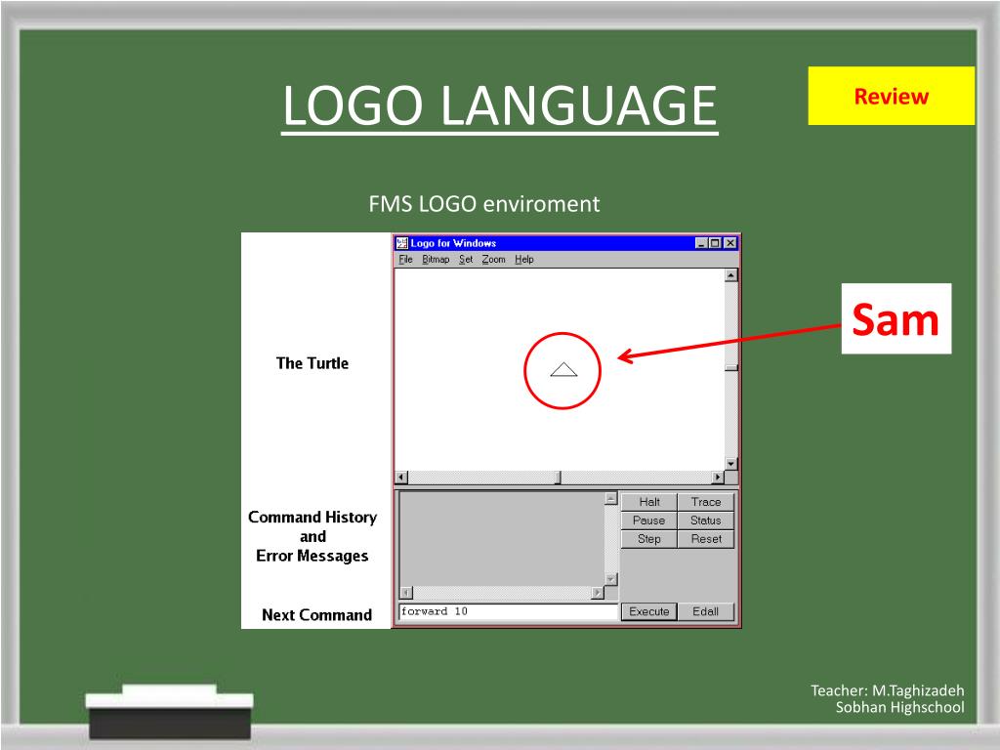Click the Pause button
Viewport: 1000px width, 750px height.
tap(649, 521)
